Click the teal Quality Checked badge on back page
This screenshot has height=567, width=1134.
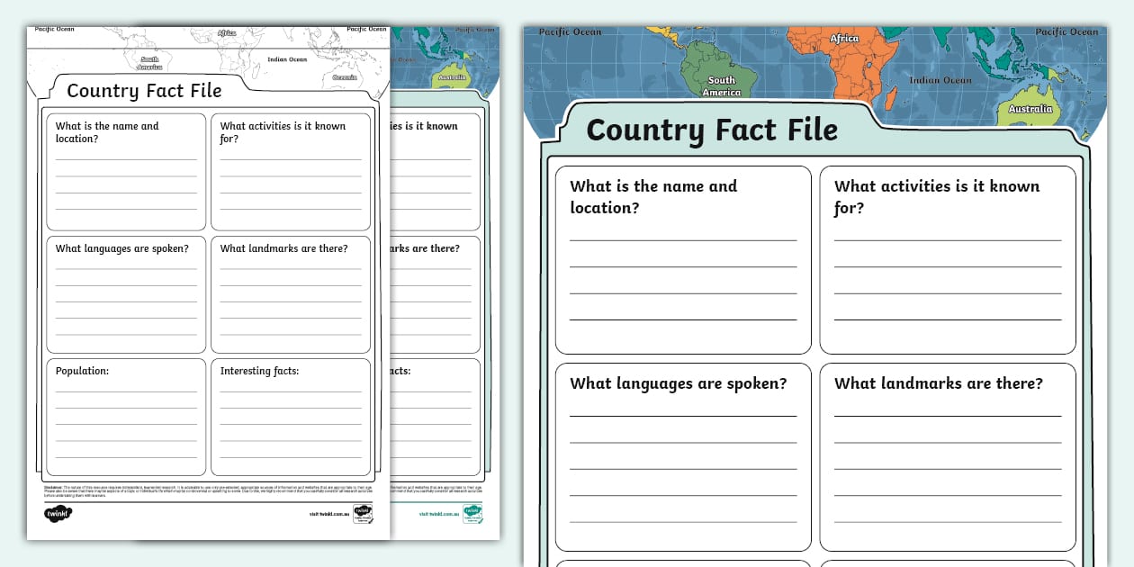(473, 513)
